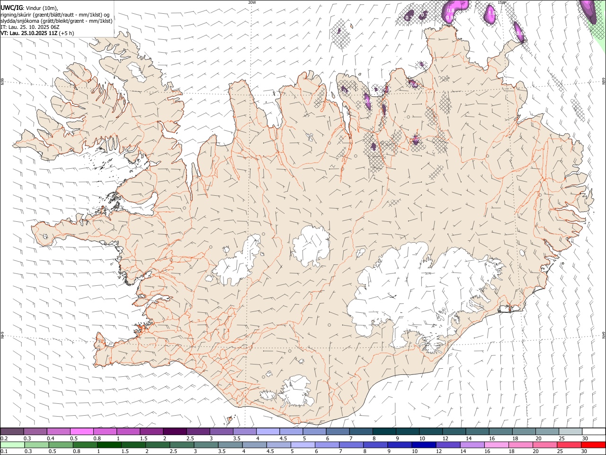
Task: Click the '0.2' legend value label
Action: (x=4, y=438)
